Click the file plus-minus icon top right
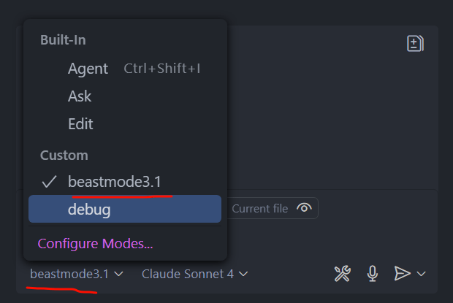The height and width of the screenshot is (303, 453). pos(415,44)
